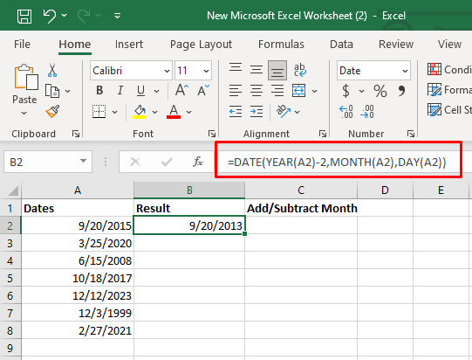This screenshot has width=472, height=360.
Task: Switch to the Formulas tab
Action: pos(281,45)
